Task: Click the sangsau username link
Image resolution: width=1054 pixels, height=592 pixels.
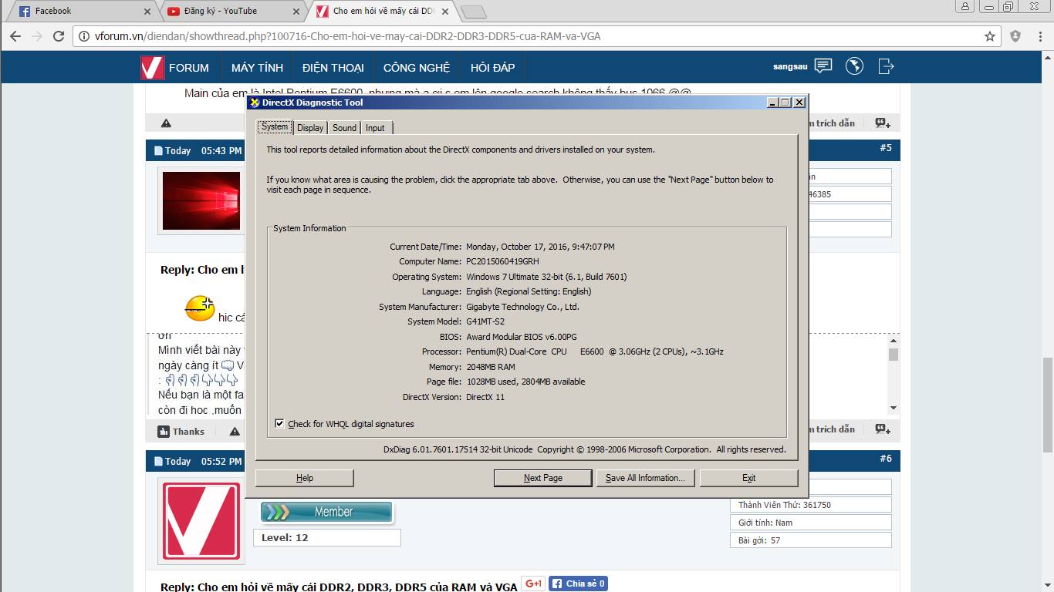Action: click(x=790, y=67)
